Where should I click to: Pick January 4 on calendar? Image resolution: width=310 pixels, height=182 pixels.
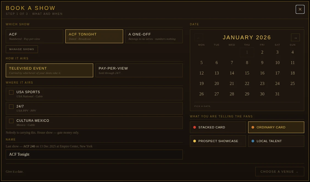pos(293,52)
